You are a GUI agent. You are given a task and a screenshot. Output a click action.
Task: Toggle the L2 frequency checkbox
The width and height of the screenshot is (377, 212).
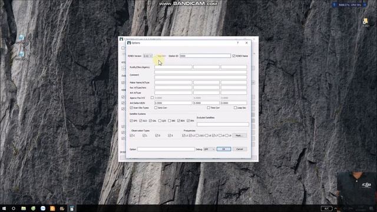click(x=190, y=135)
